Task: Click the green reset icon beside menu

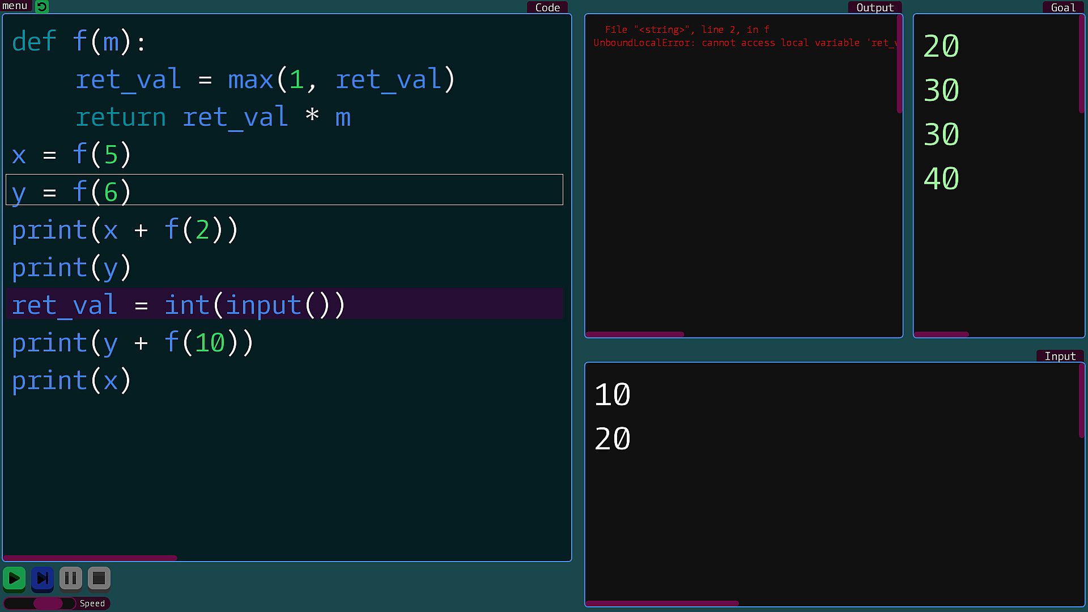Action: pos(42,7)
